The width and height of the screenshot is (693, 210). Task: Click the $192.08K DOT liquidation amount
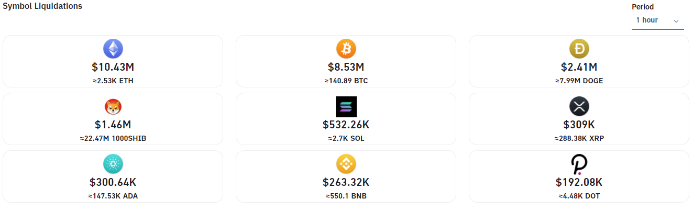[x=579, y=182]
